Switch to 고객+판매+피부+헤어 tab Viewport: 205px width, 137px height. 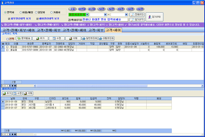tap(19, 30)
